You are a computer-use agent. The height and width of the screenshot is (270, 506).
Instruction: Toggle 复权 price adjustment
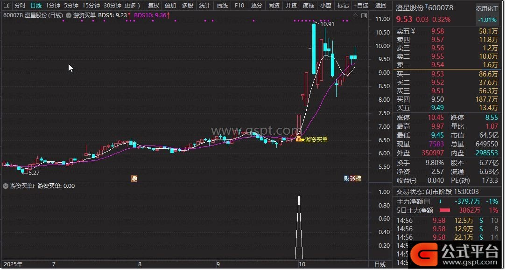[153, 6]
